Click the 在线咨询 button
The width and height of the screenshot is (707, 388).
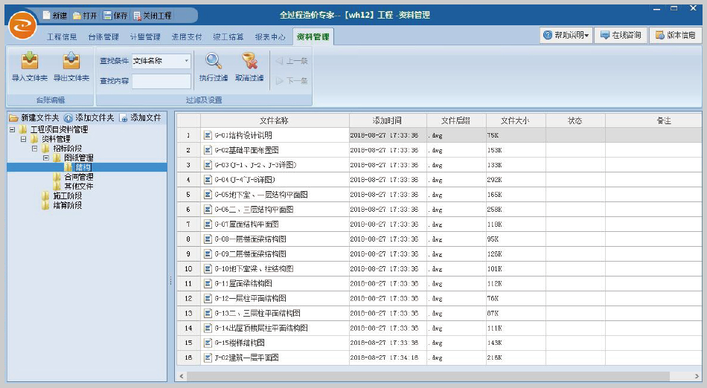coord(621,36)
